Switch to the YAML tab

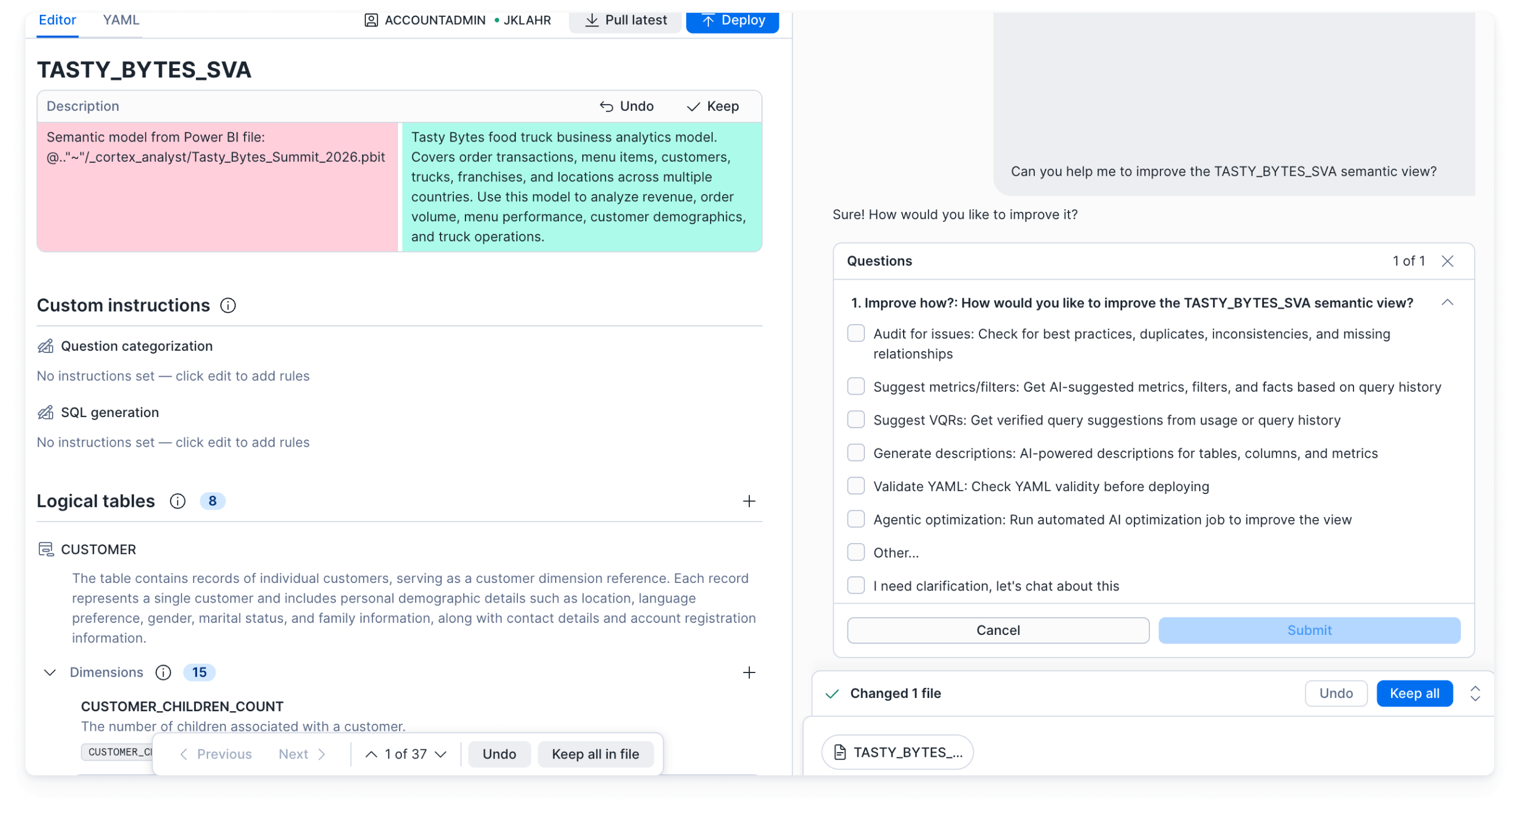[x=121, y=20]
